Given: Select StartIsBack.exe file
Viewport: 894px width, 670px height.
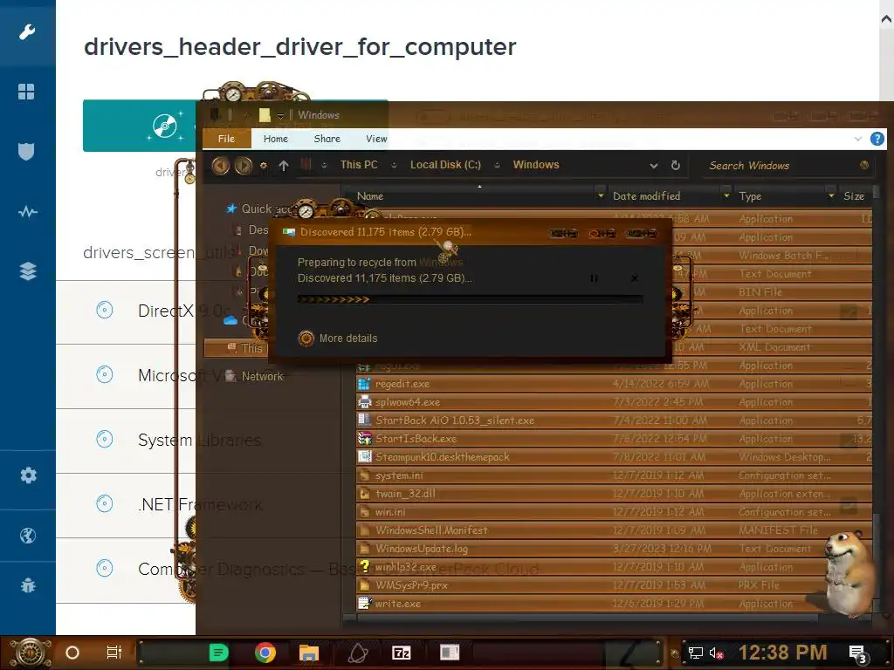Looking at the screenshot, I should [x=614, y=439].
